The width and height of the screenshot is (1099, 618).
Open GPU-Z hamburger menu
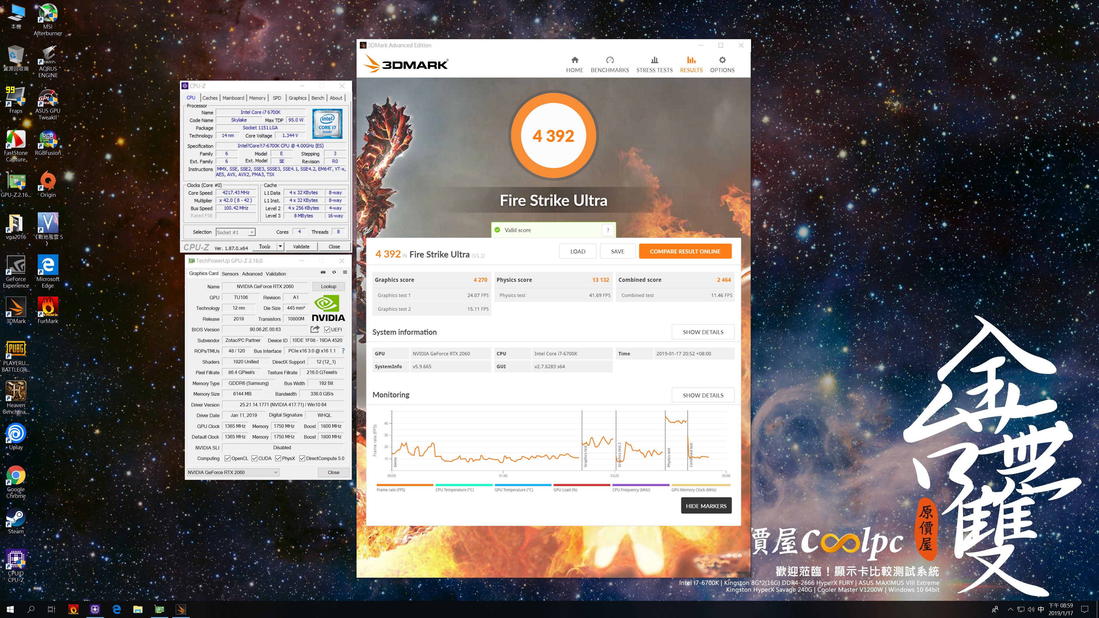(345, 272)
